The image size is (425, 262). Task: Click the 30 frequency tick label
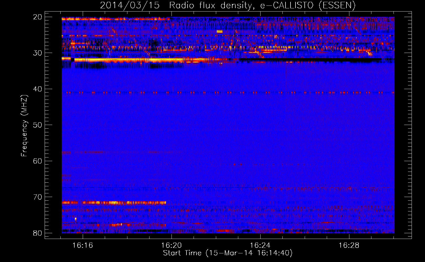38,53
